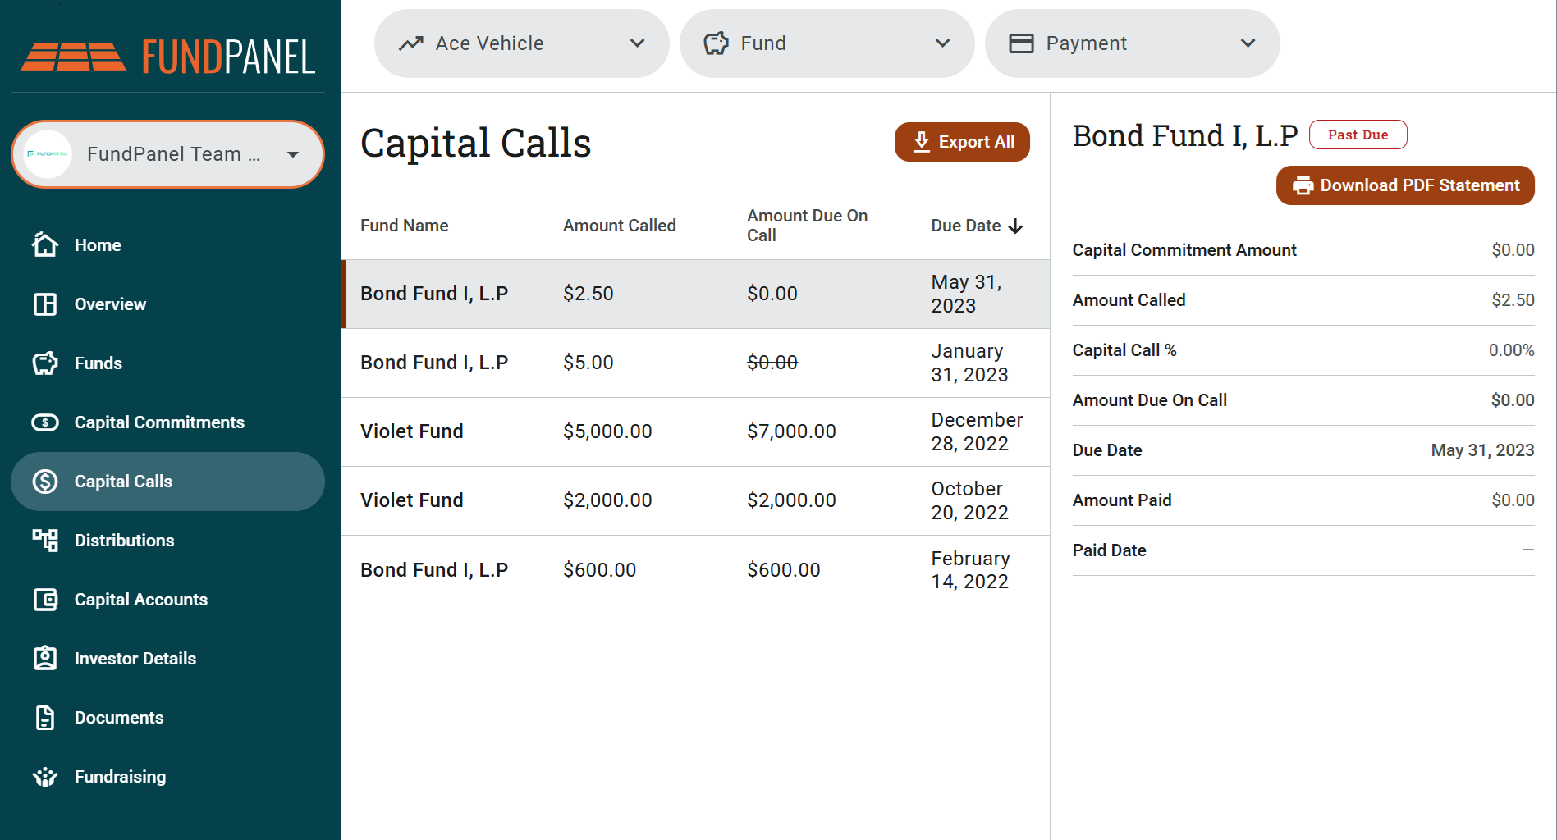Click the Fundraising people icon
The height and width of the screenshot is (840, 1557).
(45, 777)
